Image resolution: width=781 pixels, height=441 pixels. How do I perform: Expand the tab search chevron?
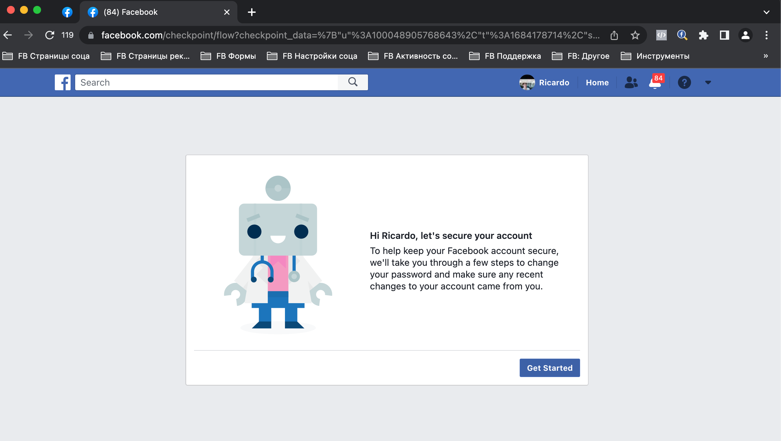[767, 12]
